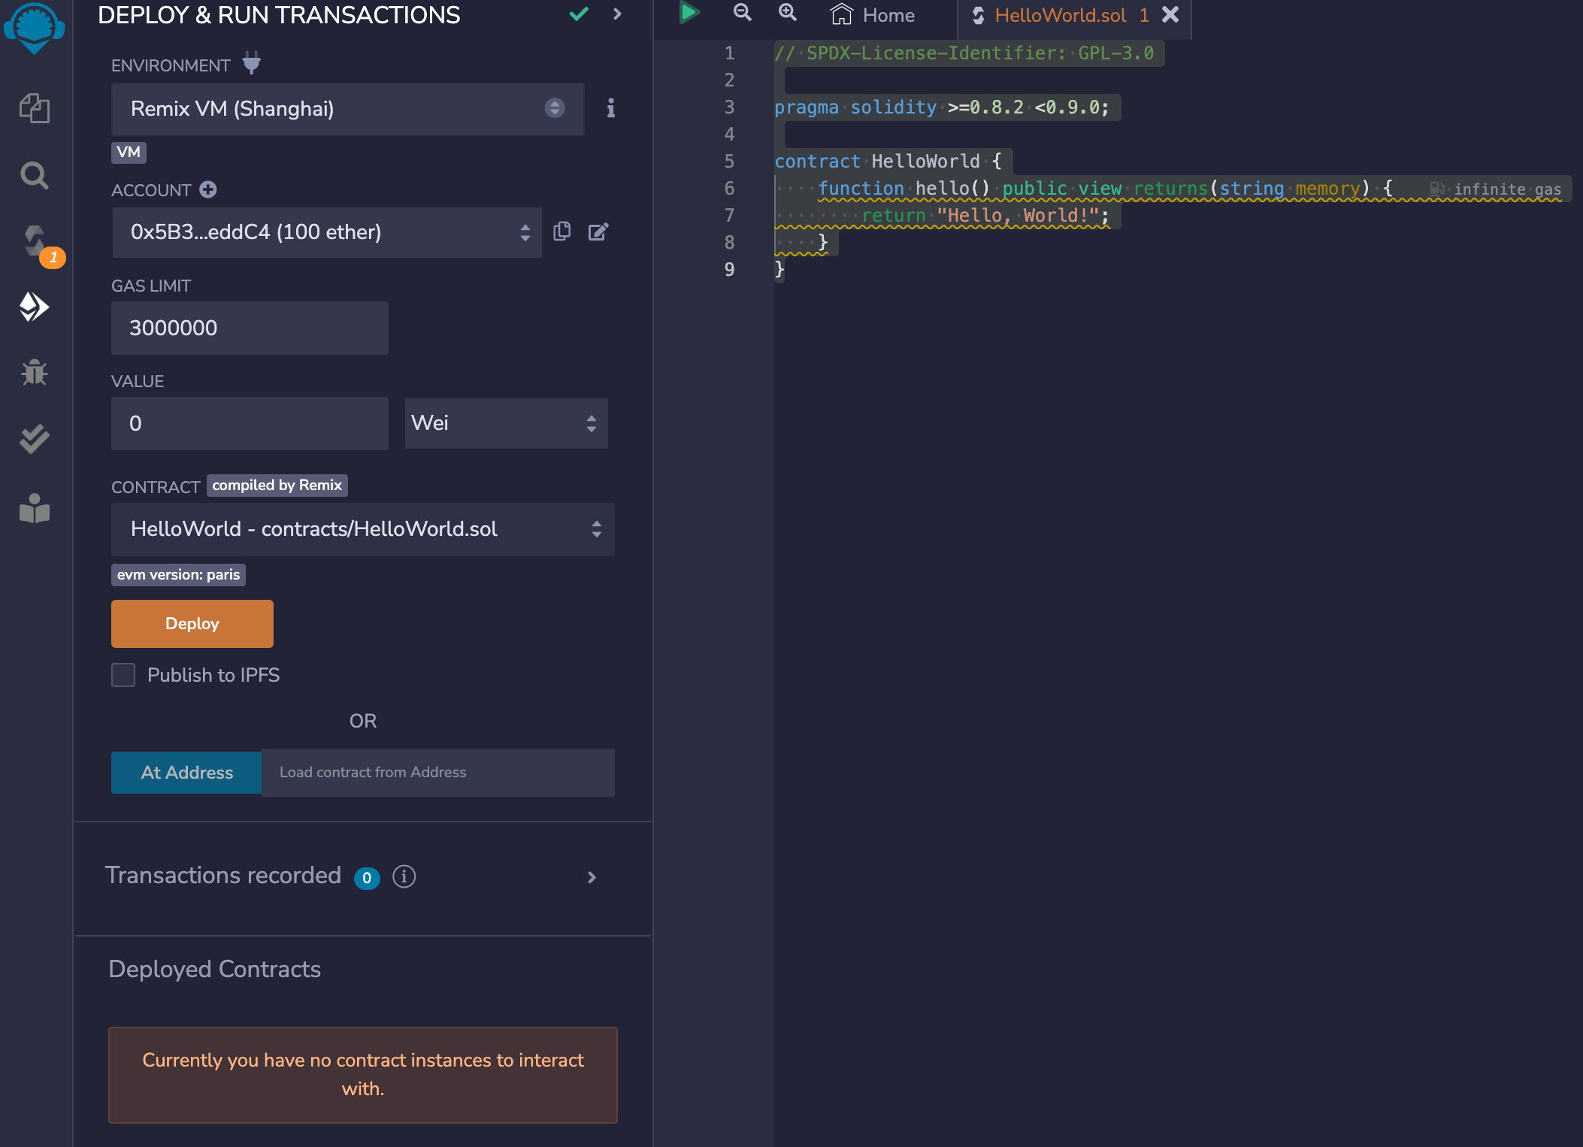Viewport: 1583px width, 1147px height.
Task: Click the 'Publish to IPFS' label text
Action: coord(213,675)
